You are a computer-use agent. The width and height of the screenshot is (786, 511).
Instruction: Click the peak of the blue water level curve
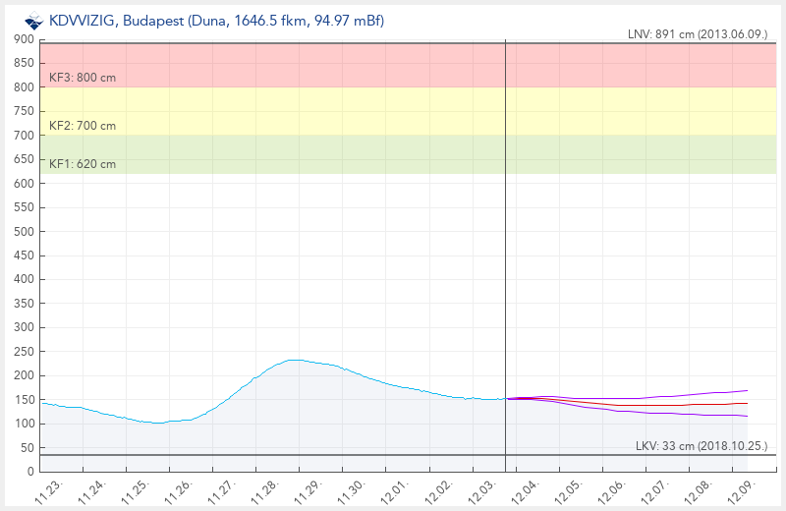click(x=294, y=360)
